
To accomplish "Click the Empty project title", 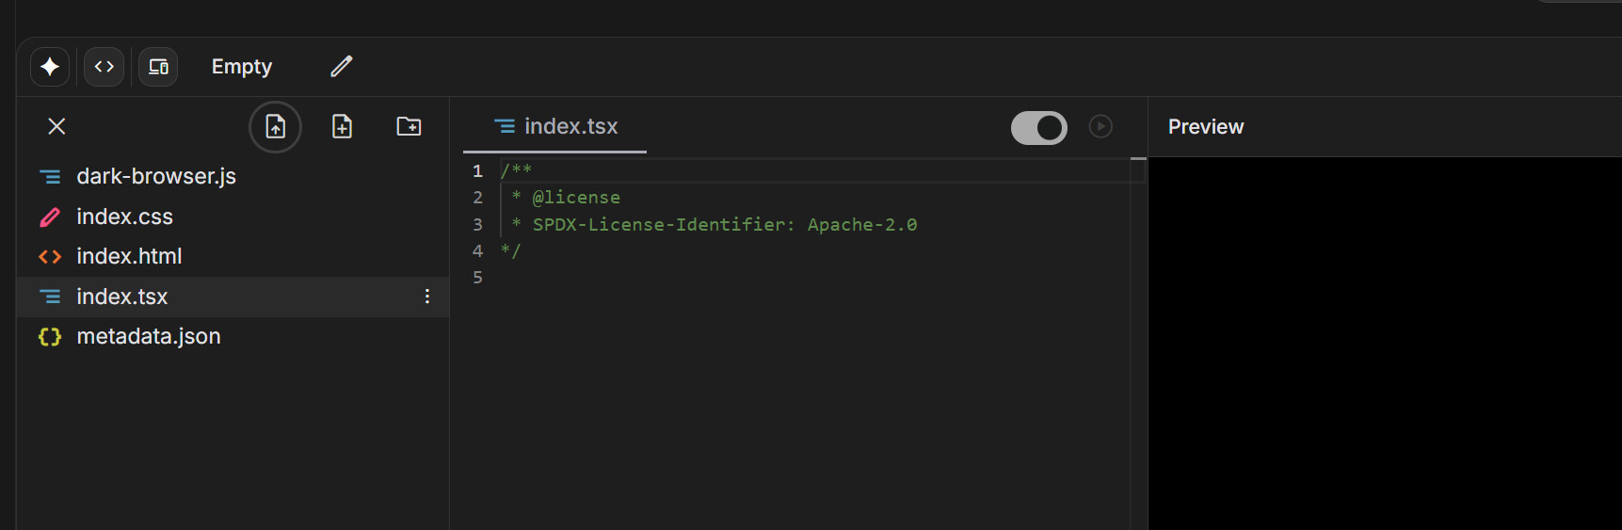I will pos(241,67).
